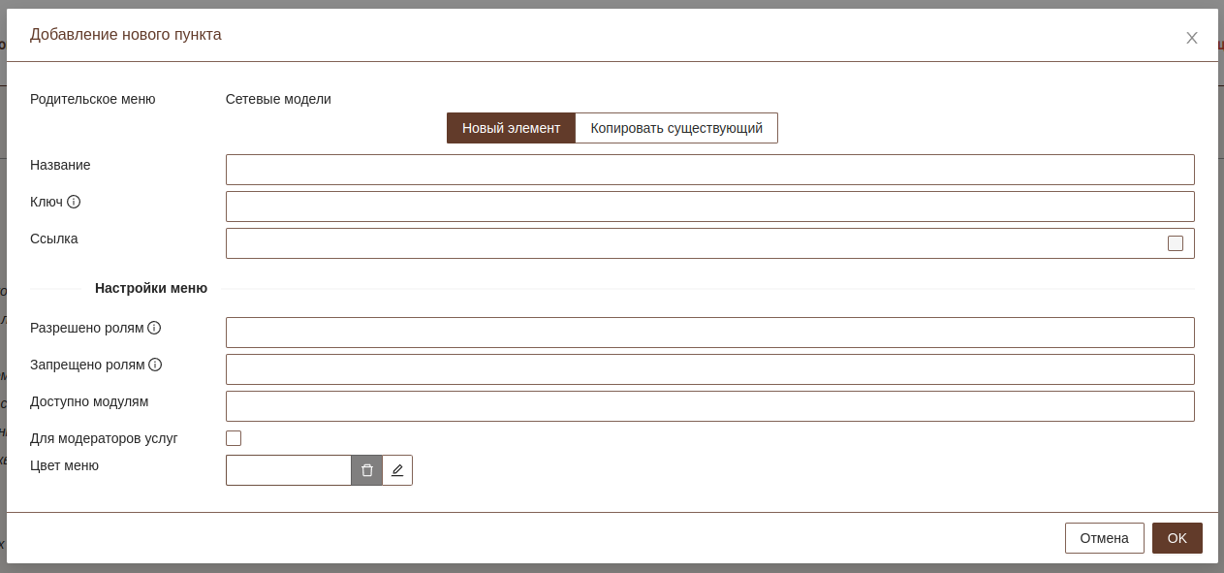Enable the Для модераторов услуг checkbox
The width and height of the screenshot is (1224, 573).
[x=234, y=438]
